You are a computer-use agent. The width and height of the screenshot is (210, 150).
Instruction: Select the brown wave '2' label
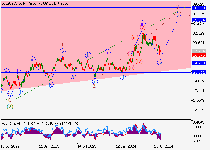(x=94, y=86)
